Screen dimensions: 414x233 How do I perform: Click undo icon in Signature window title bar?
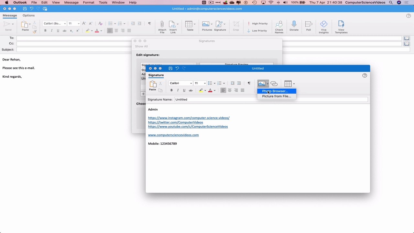point(177,68)
